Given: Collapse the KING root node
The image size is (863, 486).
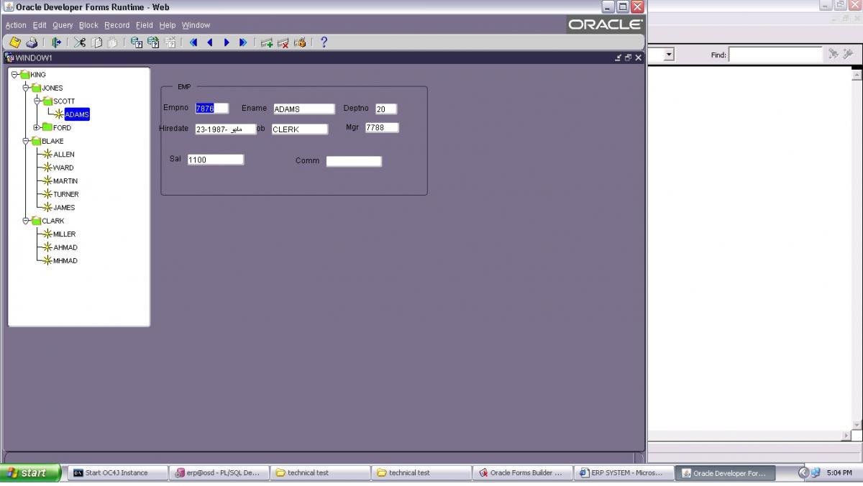Looking at the screenshot, I should pos(14,75).
